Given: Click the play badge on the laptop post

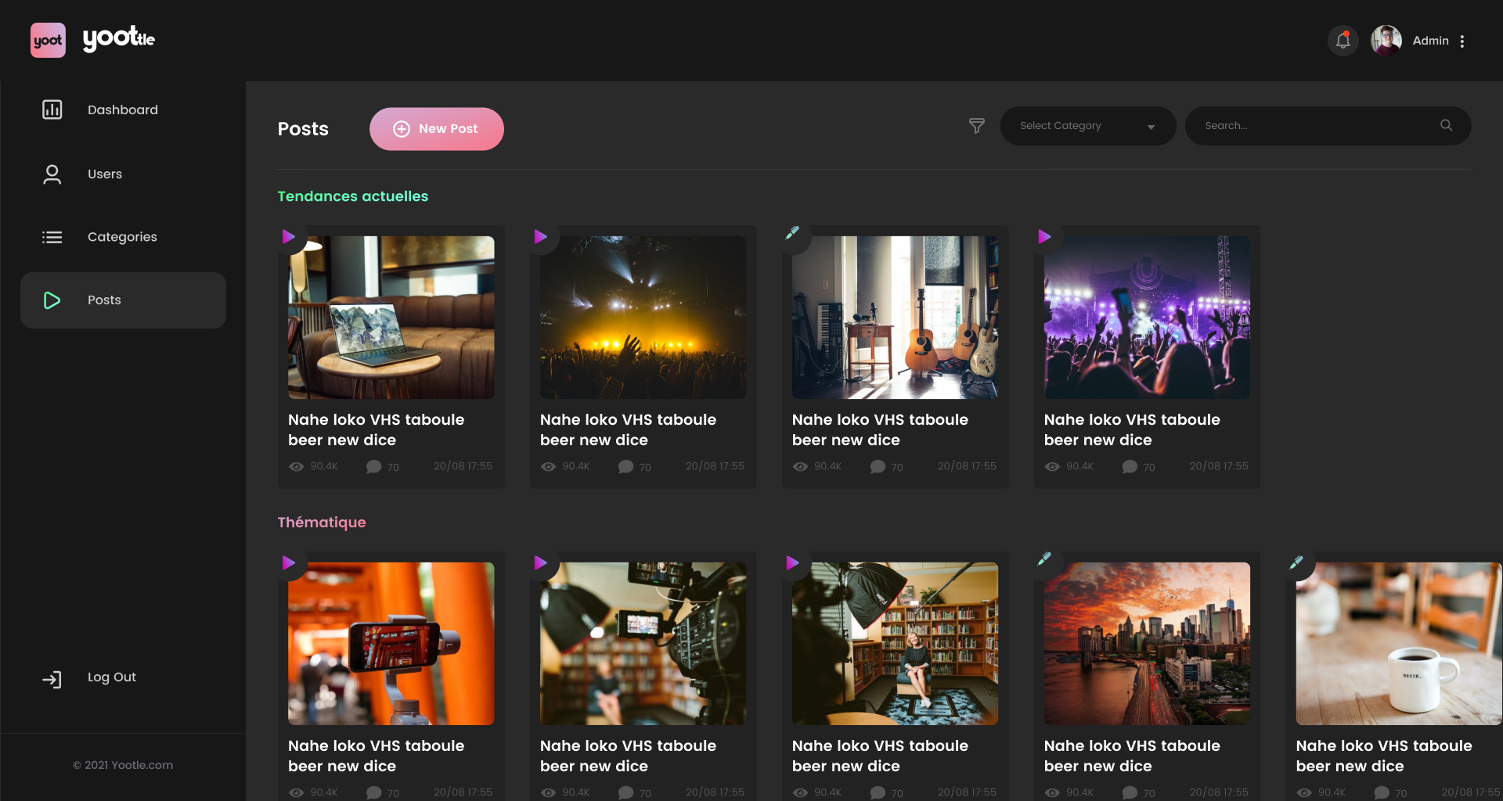Looking at the screenshot, I should coord(289,237).
